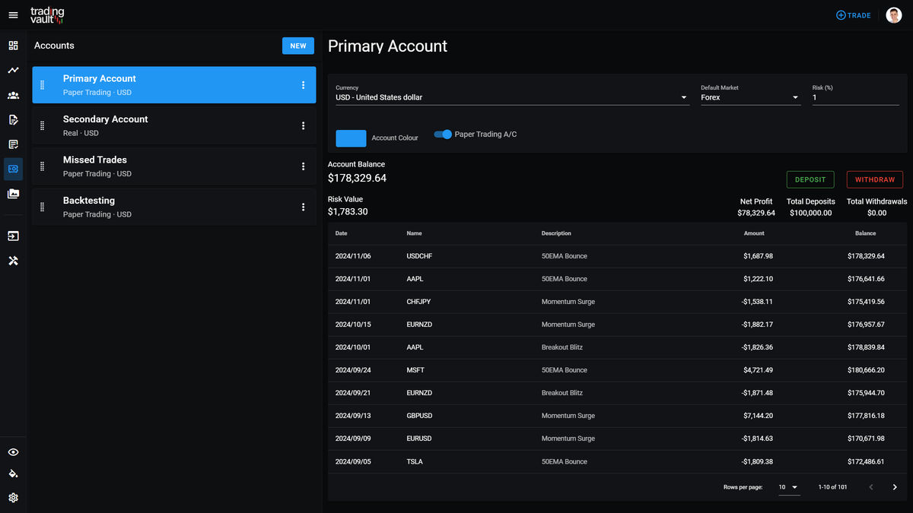Open the tools hammer-and-wrench icon in sidebar
The height and width of the screenshot is (513, 913).
[x=13, y=261]
